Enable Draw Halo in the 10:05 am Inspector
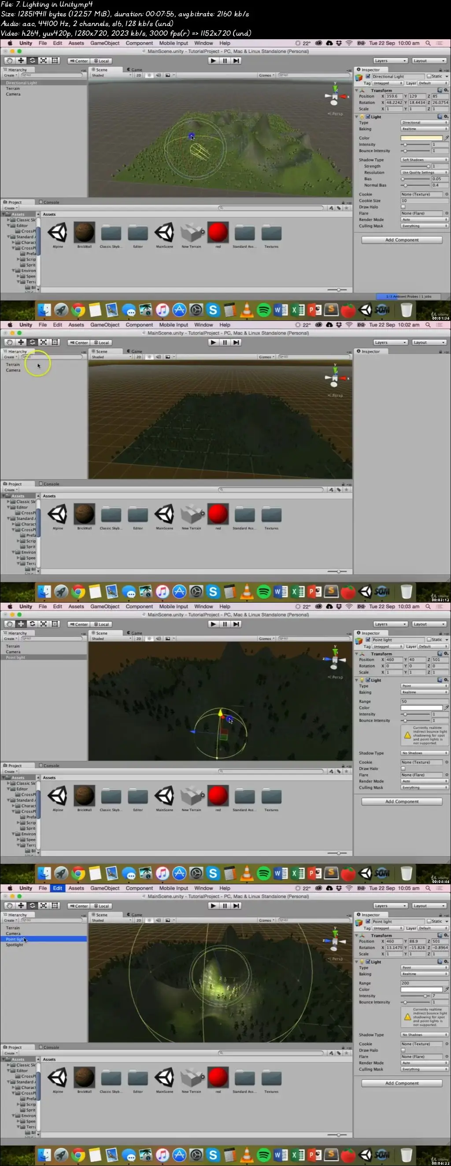The height and width of the screenshot is (1166, 451). pos(403,1050)
